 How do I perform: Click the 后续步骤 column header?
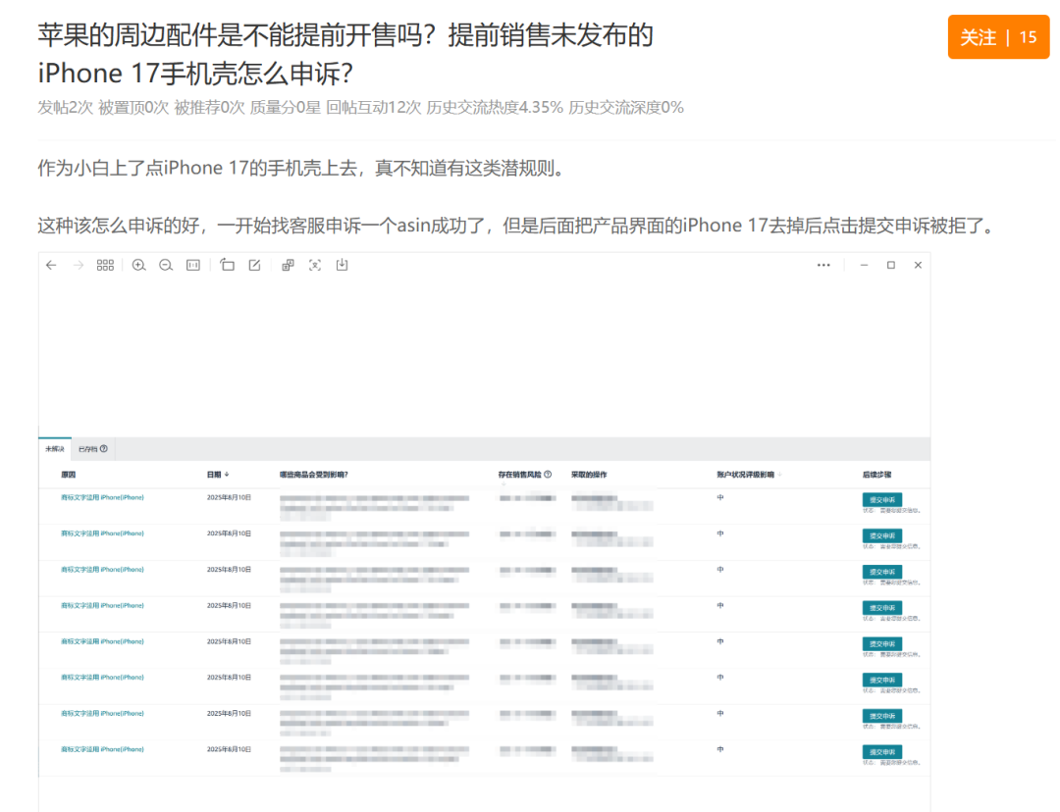point(876,475)
